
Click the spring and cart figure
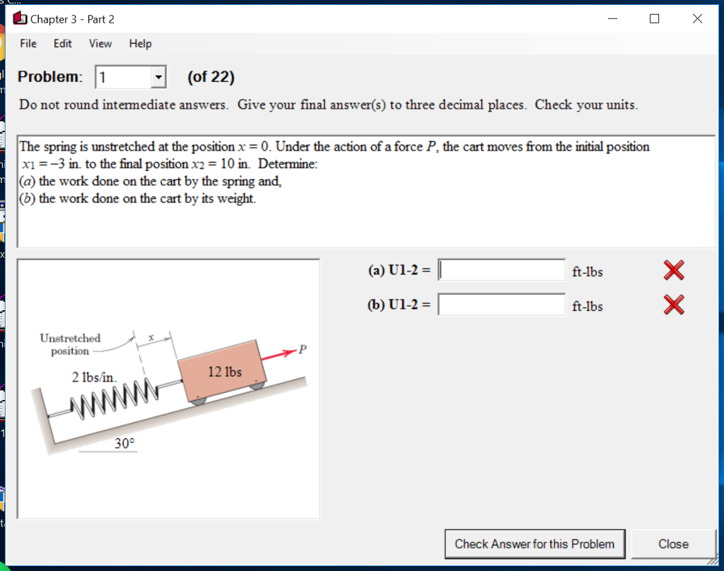point(168,387)
